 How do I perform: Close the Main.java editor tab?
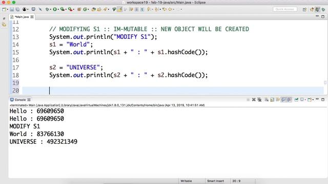(x=32, y=17)
